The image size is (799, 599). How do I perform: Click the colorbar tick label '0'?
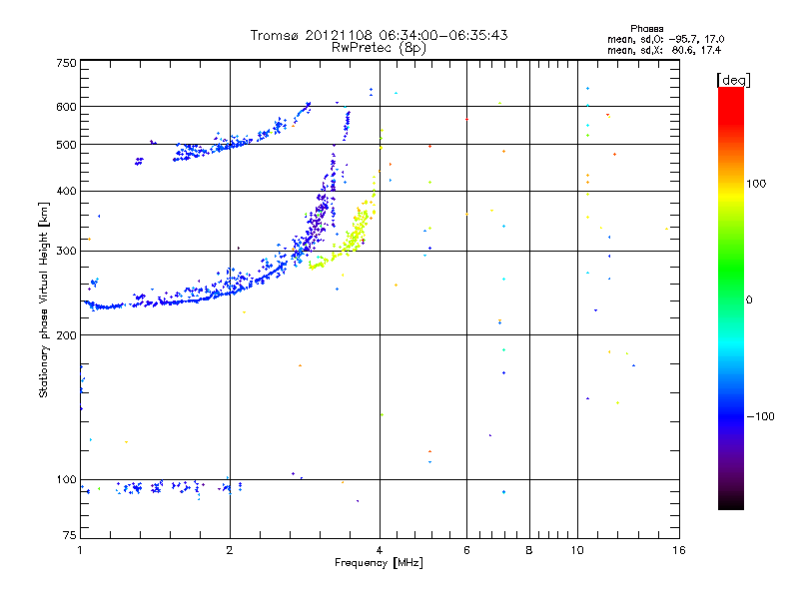[748, 299]
